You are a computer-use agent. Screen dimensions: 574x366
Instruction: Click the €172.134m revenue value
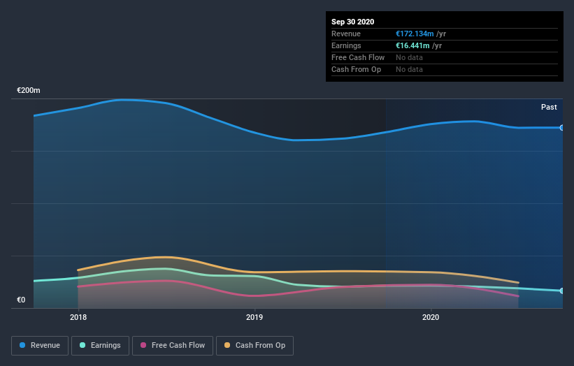point(415,34)
